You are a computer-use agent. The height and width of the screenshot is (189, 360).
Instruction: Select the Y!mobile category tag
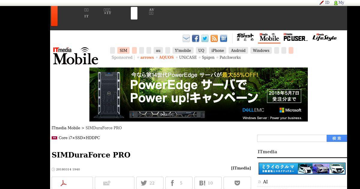pyautogui.click(x=183, y=50)
